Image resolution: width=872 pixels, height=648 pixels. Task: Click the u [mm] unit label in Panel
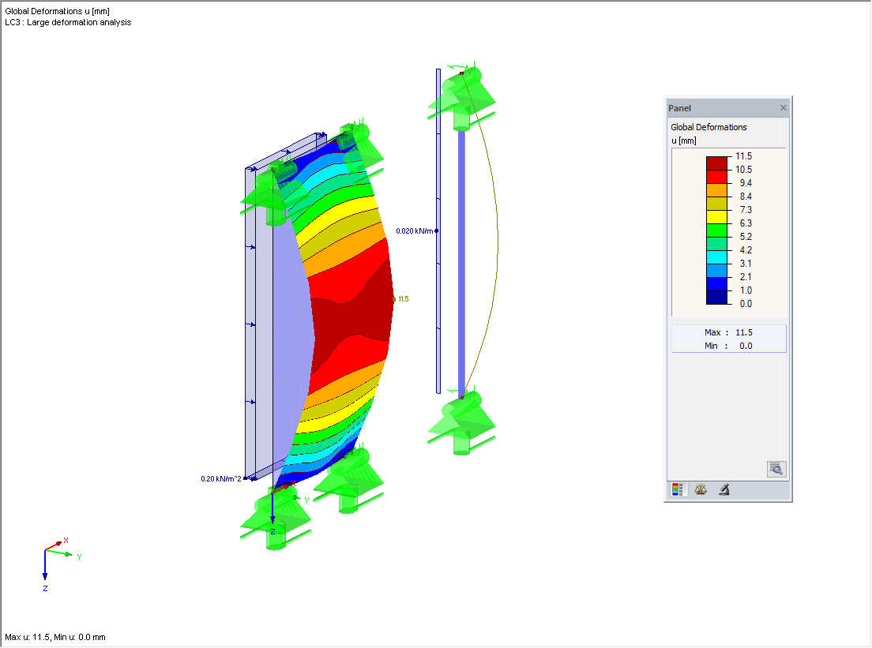click(x=684, y=140)
